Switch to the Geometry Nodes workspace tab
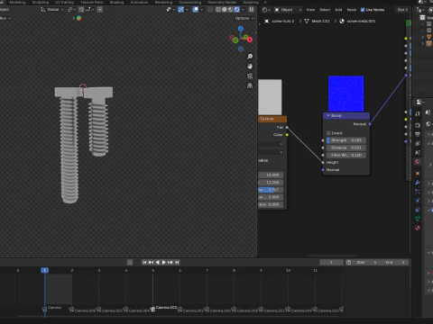 [x=222, y=3]
